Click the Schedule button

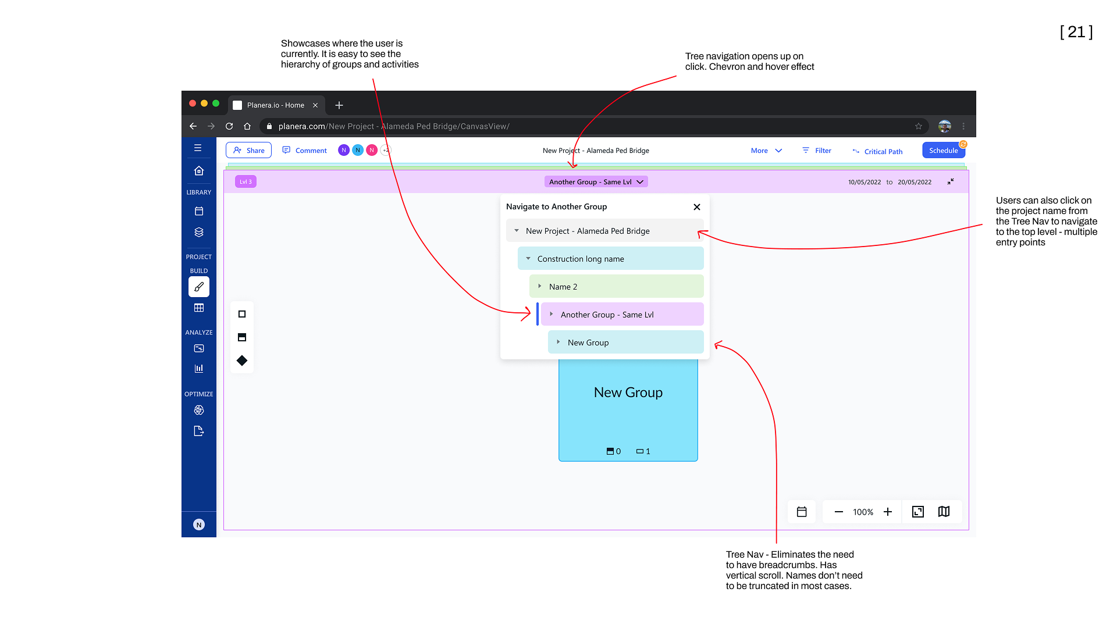click(943, 150)
